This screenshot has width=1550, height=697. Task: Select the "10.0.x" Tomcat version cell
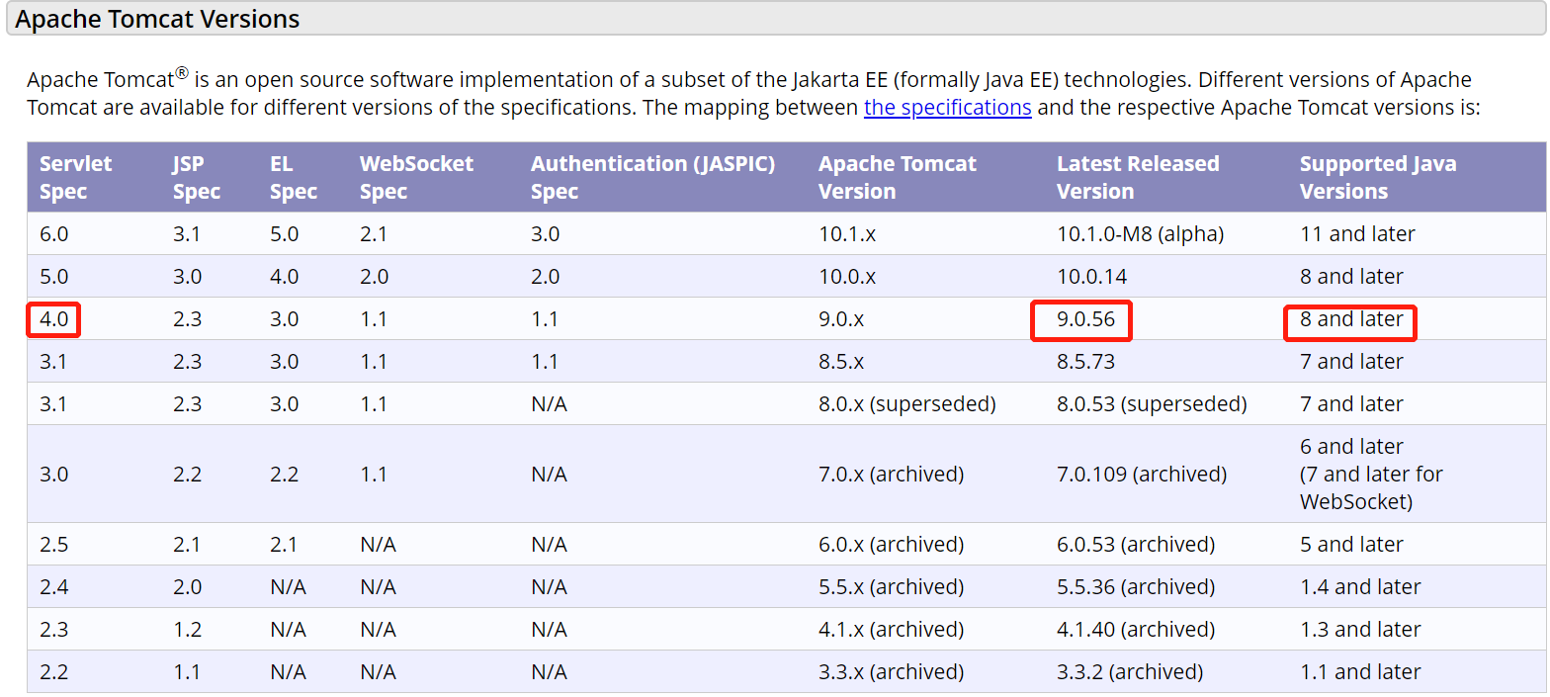847,277
